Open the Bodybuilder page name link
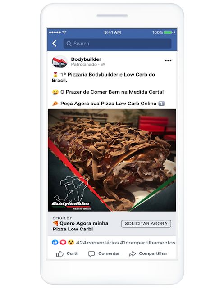This screenshot has height=289, width=224. coord(86,59)
